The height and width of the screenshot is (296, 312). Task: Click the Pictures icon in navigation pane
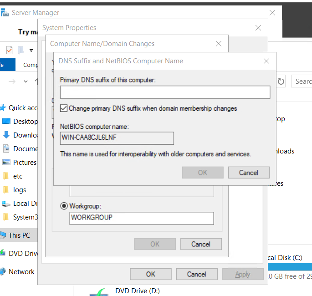coord(6,162)
